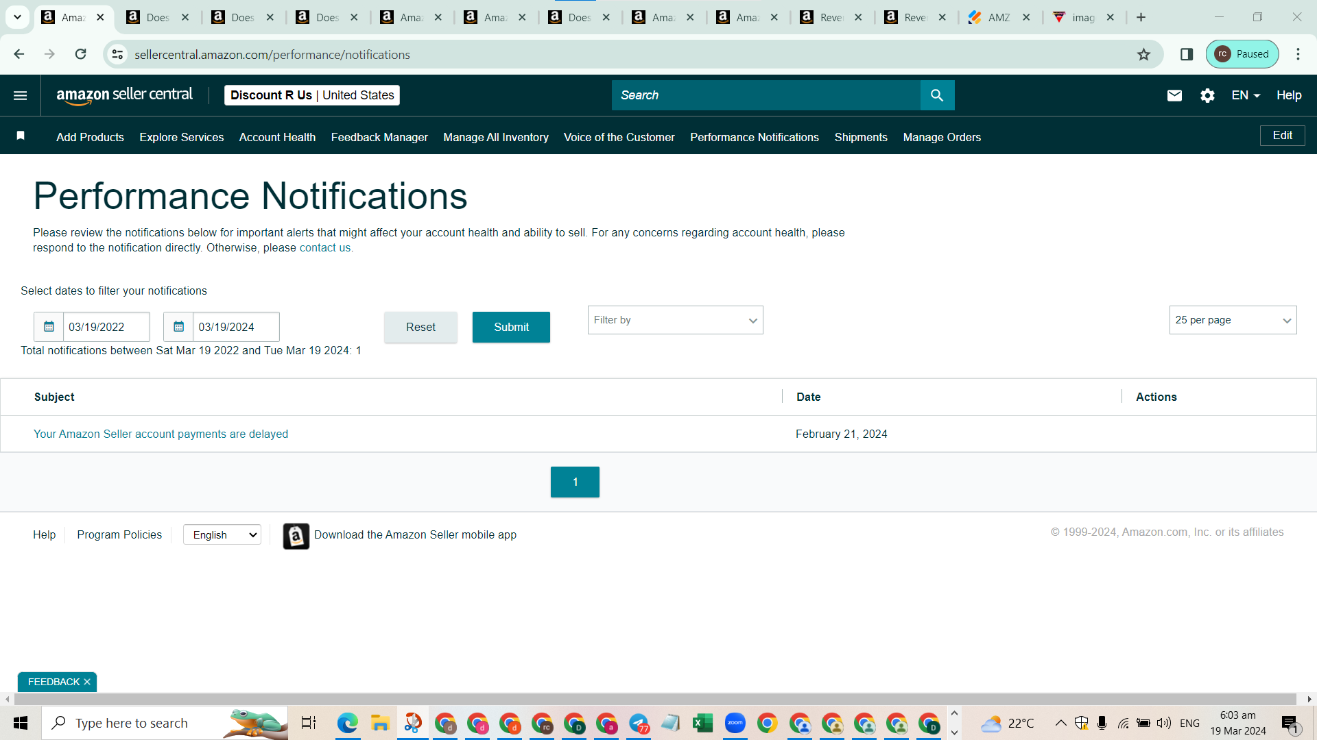Open Chrome three-dot menu

1298,54
